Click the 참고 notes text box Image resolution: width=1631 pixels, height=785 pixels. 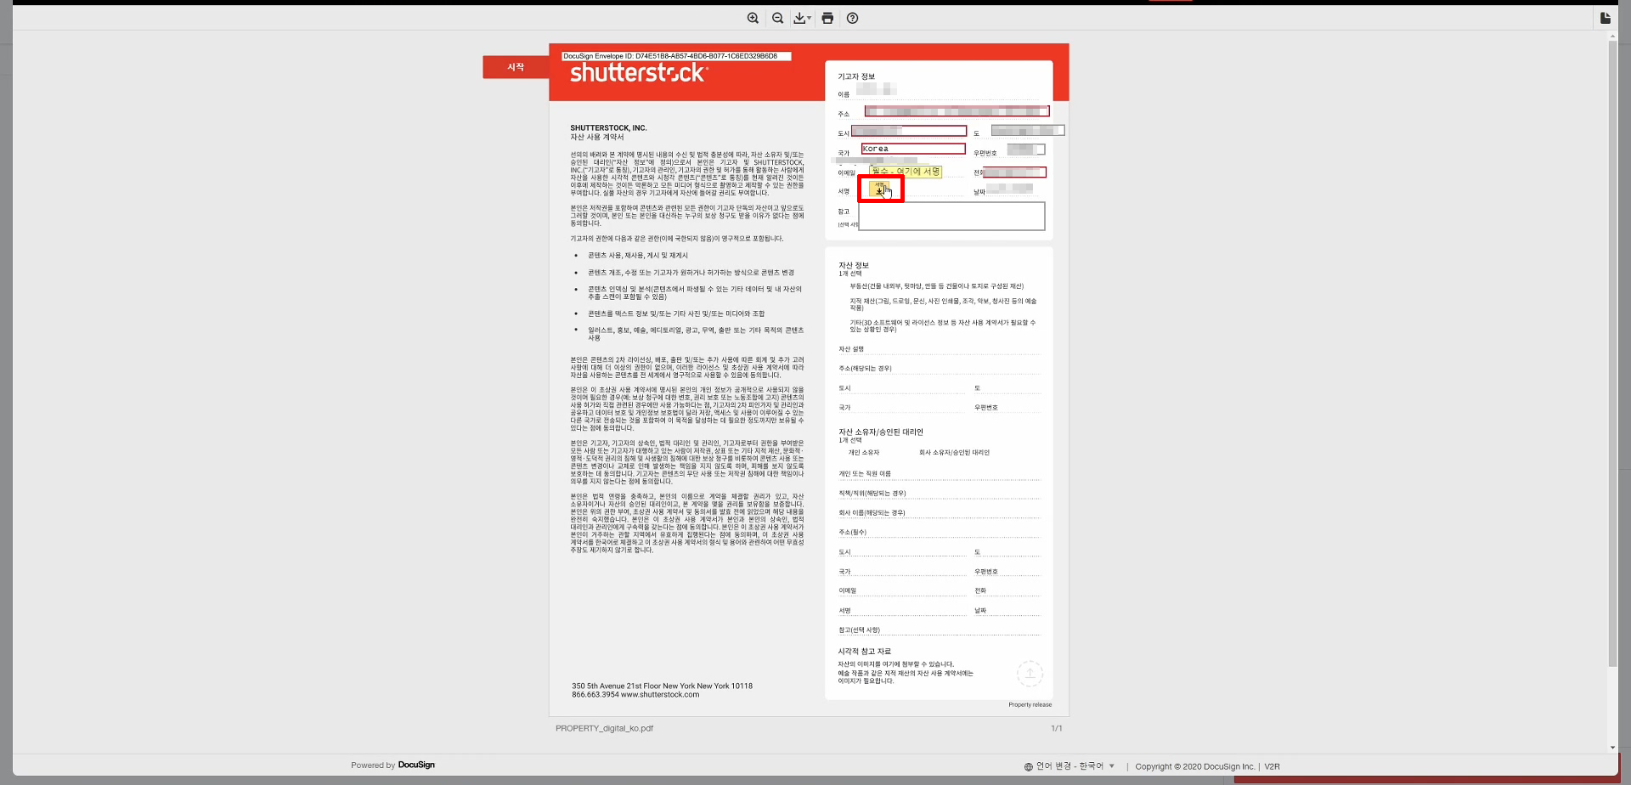(951, 216)
